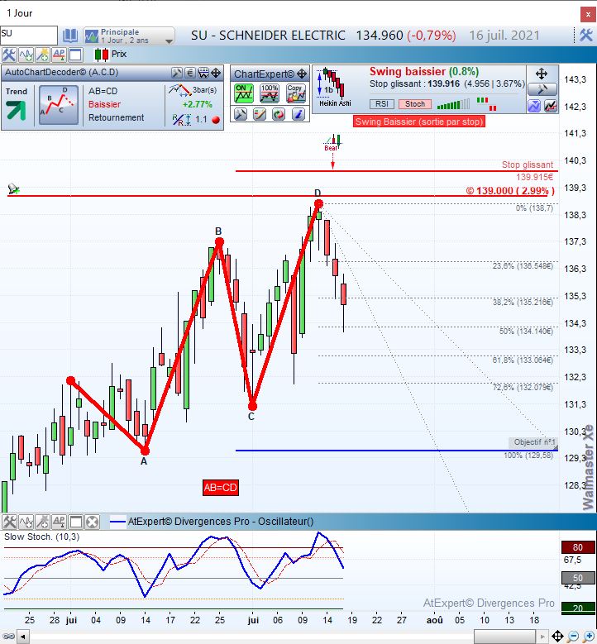The height and width of the screenshot is (644, 597).
Task: Click the SU ticker input field
Action: 29,36
